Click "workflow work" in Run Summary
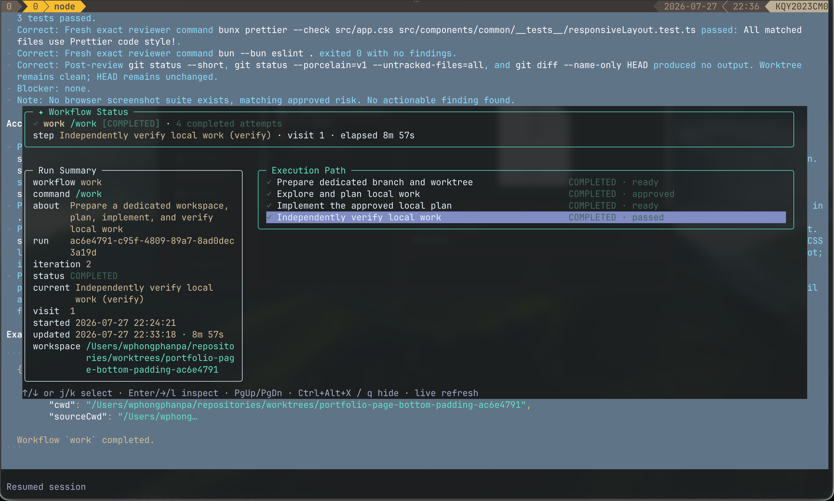Viewport: 834px width, 501px height. click(x=67, y=182)
